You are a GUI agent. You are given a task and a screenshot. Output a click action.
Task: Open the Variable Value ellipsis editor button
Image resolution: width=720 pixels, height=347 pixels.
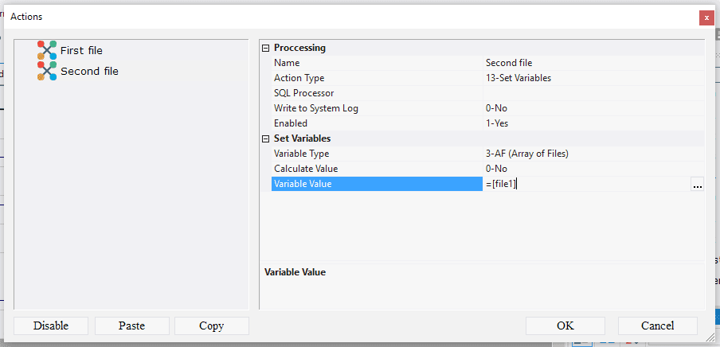(697, 185)
